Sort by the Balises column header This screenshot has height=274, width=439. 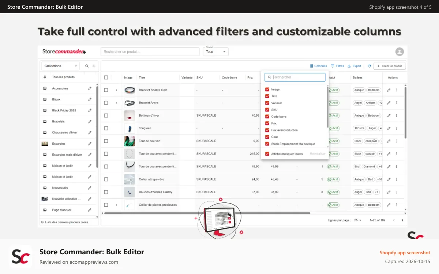[357, 77]
